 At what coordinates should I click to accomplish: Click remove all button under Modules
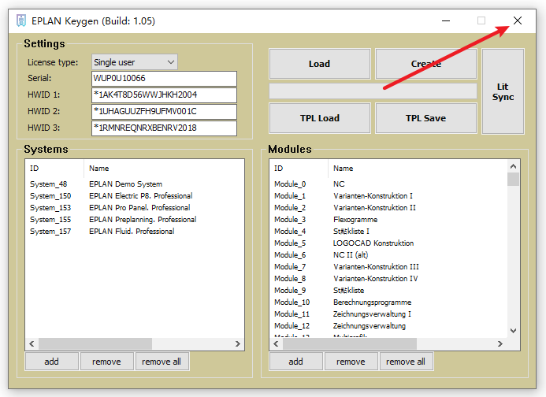(x=407, y=362)
